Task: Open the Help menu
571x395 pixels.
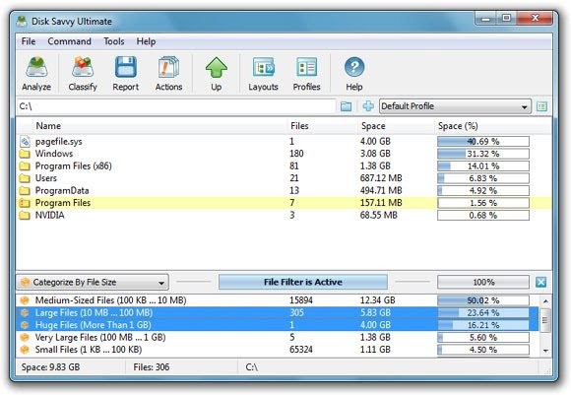Action: pos(146,41)
